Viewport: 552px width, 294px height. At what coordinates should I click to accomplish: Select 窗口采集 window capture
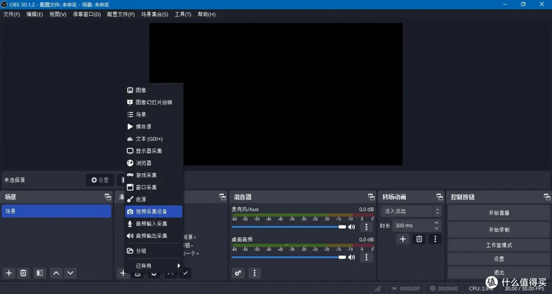[154, 187]
